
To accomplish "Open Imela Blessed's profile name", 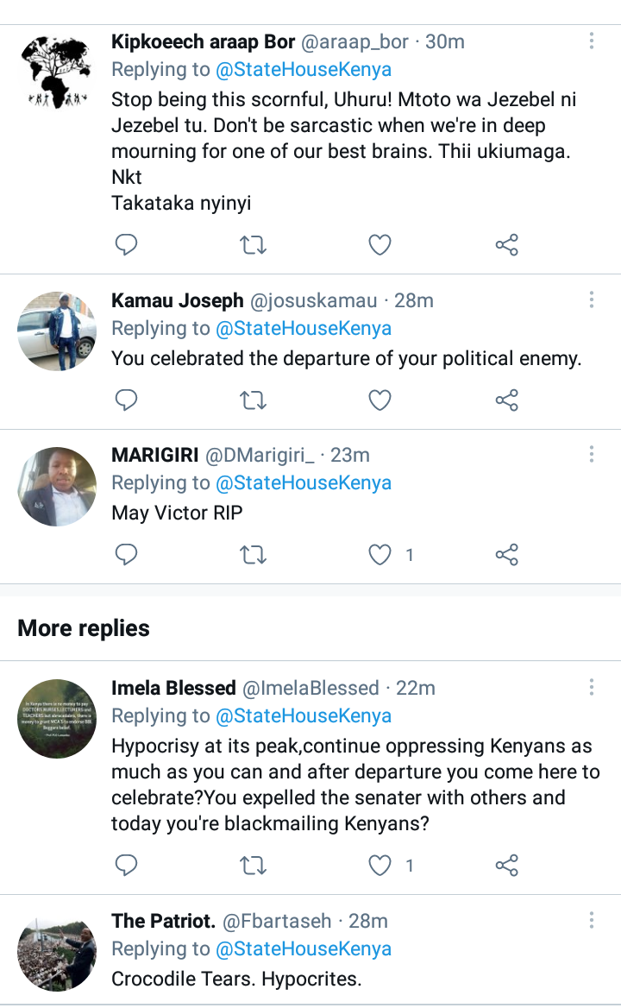I will 173,688.
